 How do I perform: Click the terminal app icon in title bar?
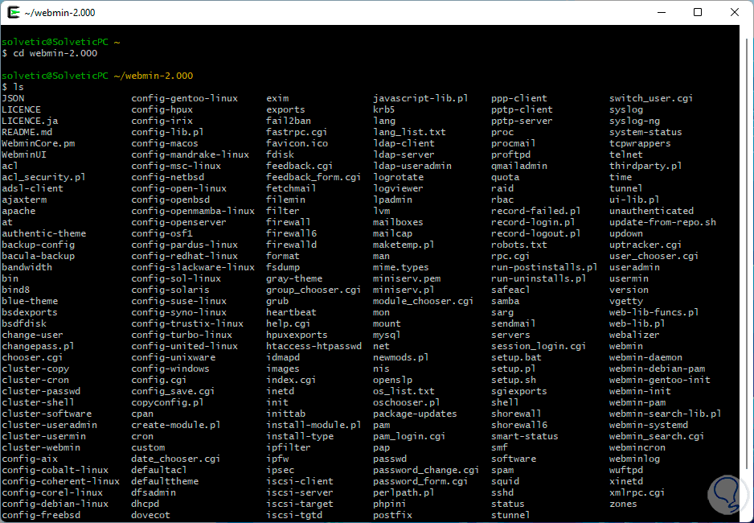pos(14,12)
